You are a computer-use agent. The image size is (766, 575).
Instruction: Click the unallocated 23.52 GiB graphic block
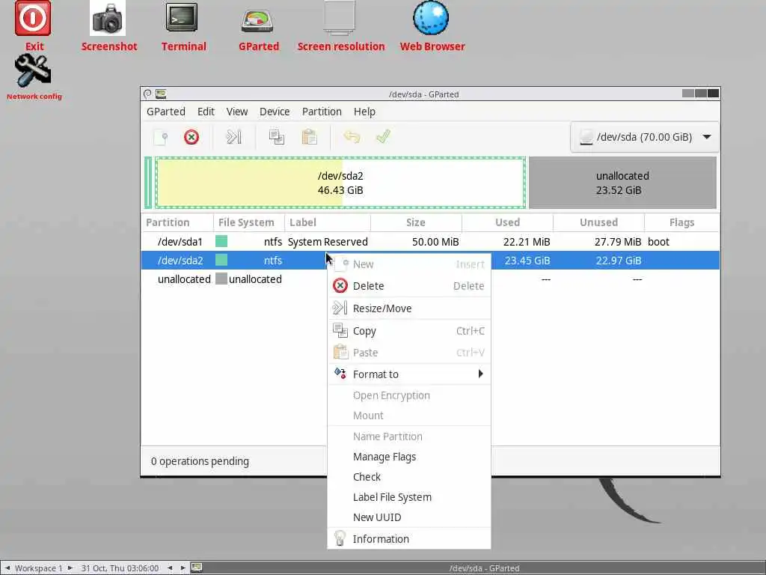point(622,183)
